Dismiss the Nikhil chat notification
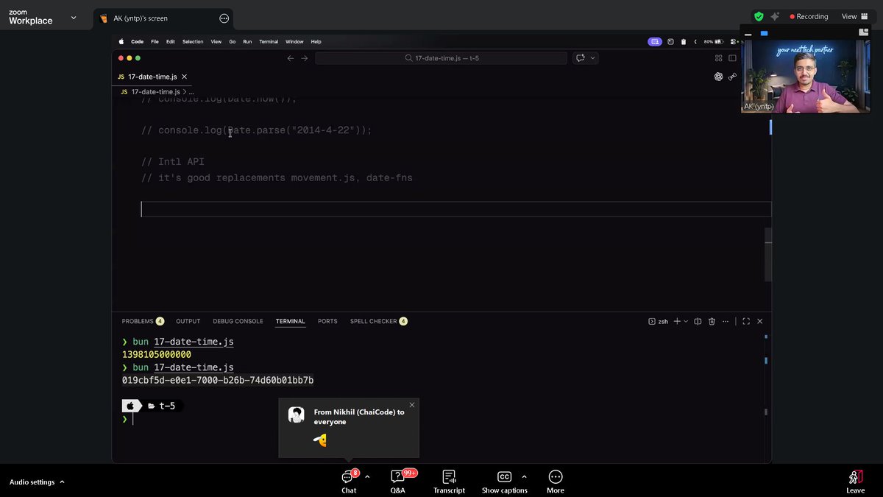The height and width of the screenshot is (497, 883). pyautogui.click(x=412, y=405)
